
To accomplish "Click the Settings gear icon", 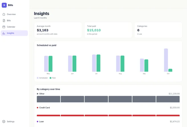I will [4, 122].
